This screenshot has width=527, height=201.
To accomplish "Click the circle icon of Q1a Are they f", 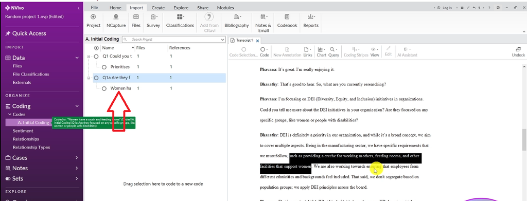I will pos(96,78).
